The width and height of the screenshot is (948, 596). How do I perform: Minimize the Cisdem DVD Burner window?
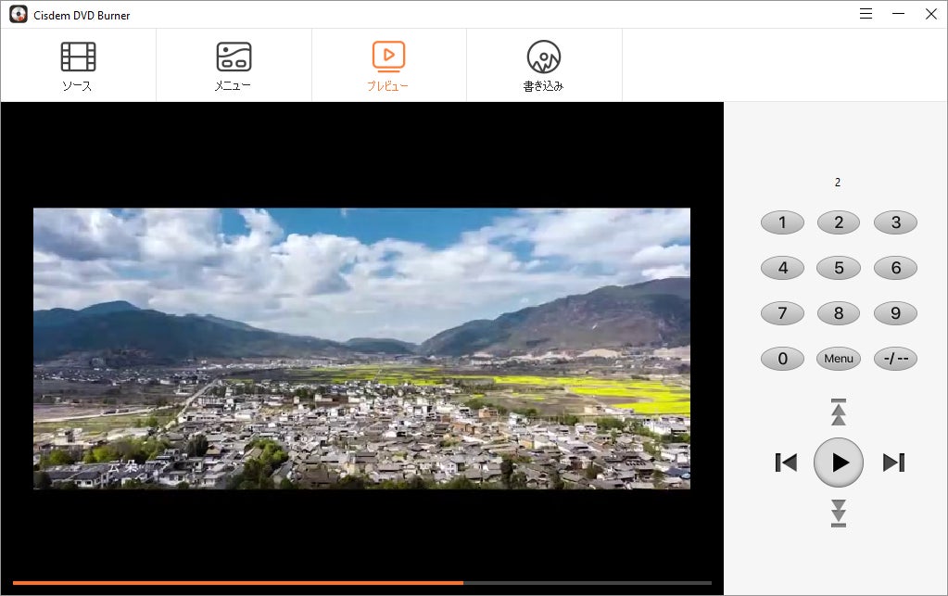(899, 14)
